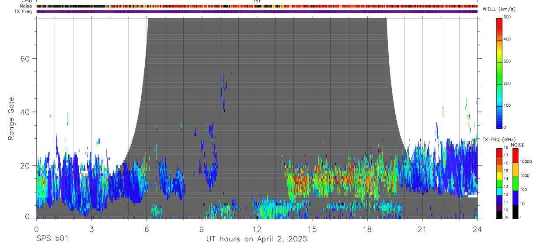Click the x-axis tick label 12

pos(257,229)
